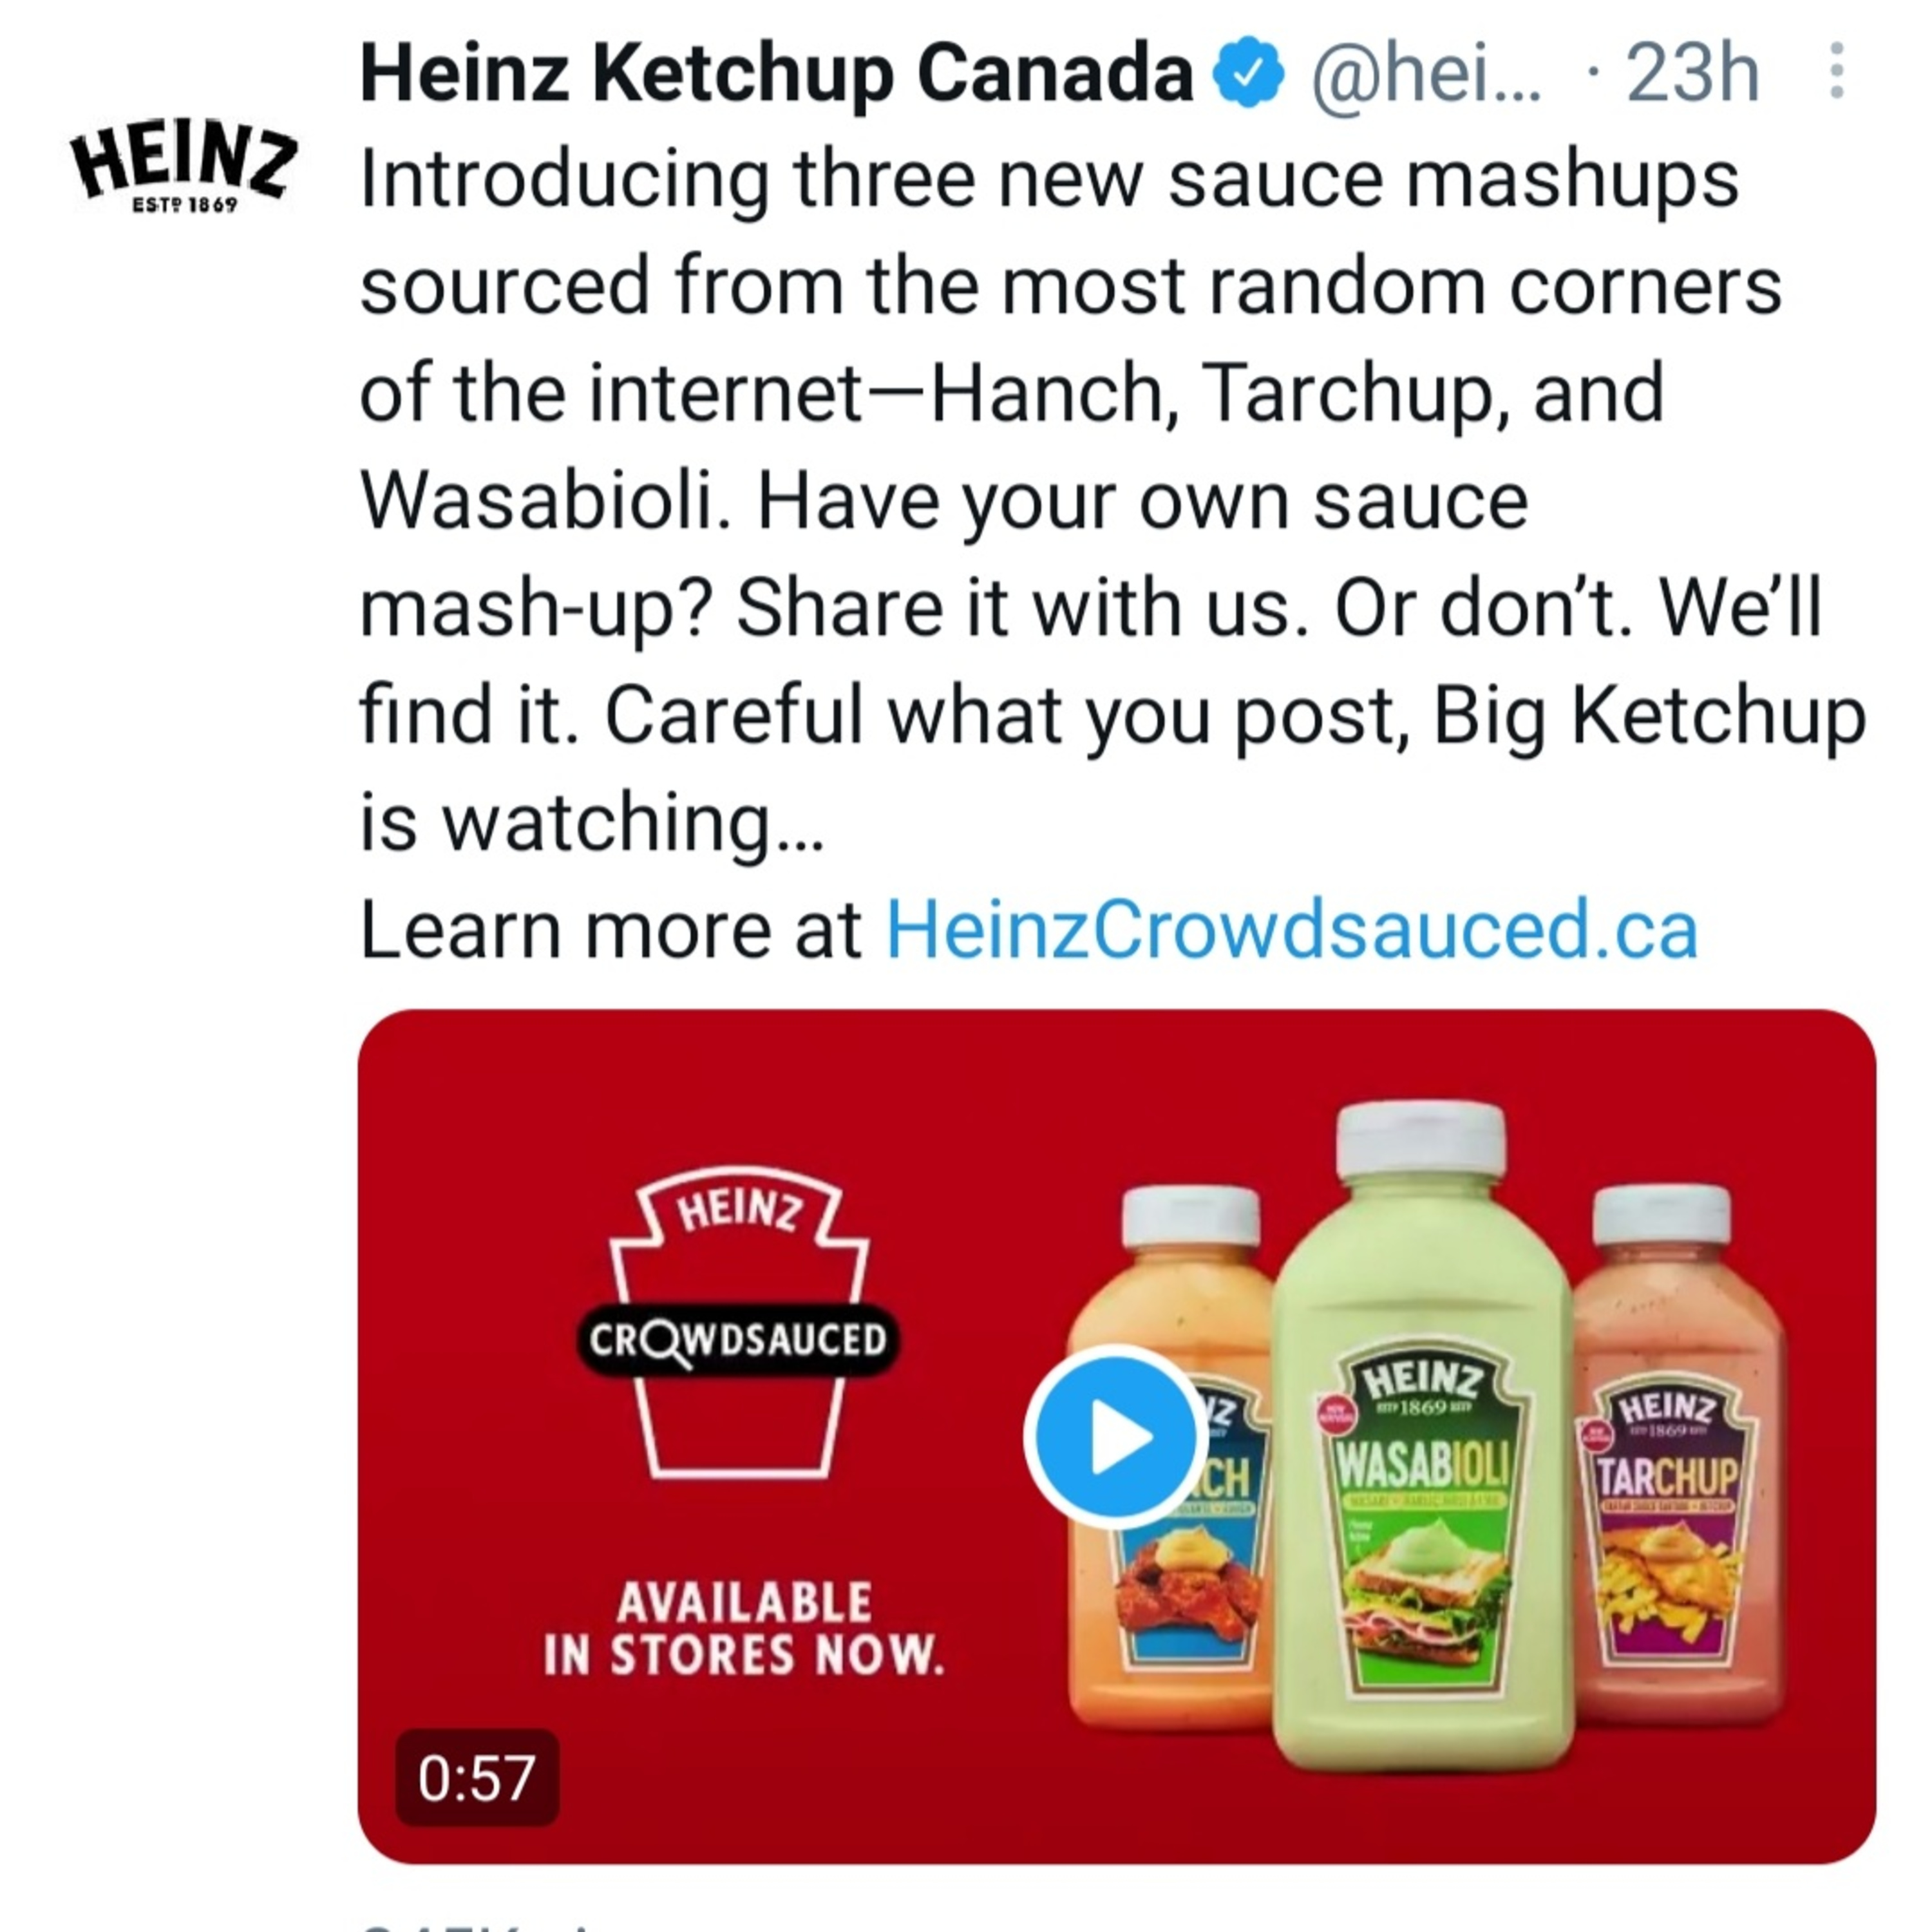The height and width of the screenshot is (1932, 1932).
Task: Click the blue verified checkmark badge
Action: pyautogui.click(x=1247, y=72)
